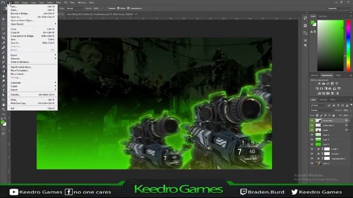Toggle the Transparency checkbox
This screenshot has height=198, width=353.
click(129, 8)
